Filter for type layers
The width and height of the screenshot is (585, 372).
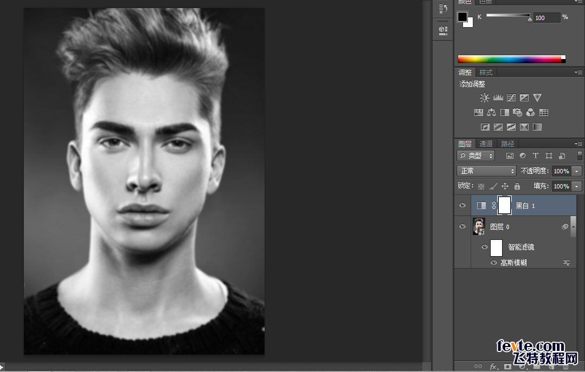(535, 156)
